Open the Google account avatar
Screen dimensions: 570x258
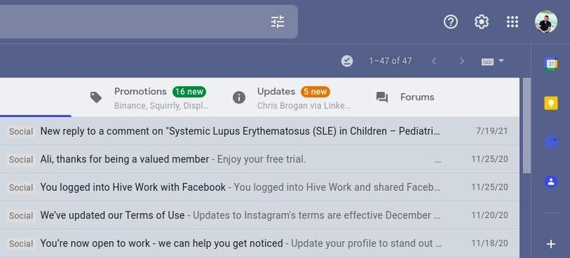coord(546,22)
